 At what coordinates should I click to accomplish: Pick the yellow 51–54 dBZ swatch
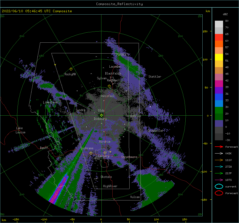coord(219,57)
